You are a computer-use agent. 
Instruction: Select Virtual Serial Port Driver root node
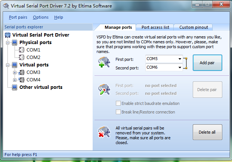point(41,35)
